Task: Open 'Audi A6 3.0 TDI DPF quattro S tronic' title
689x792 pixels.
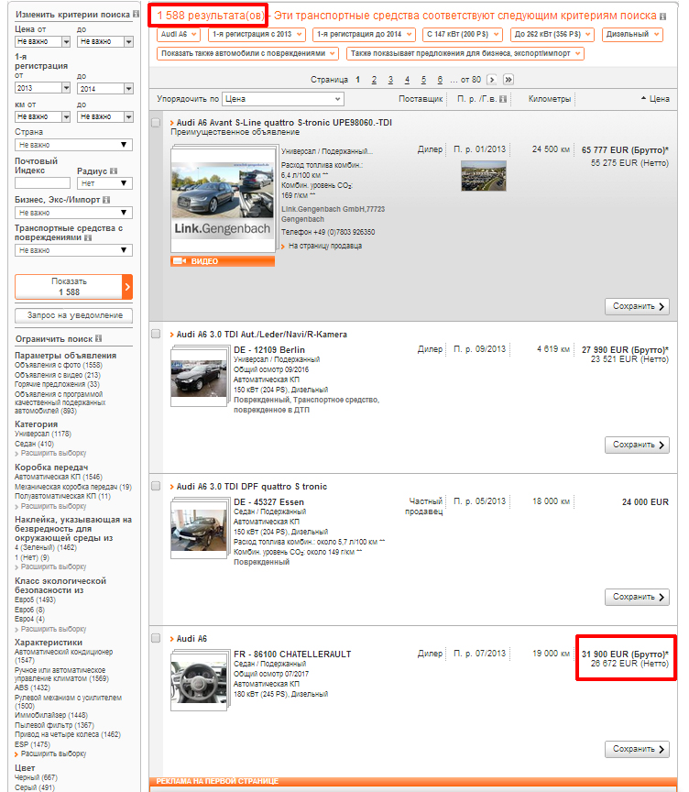Action: click(x=251, y=487)
